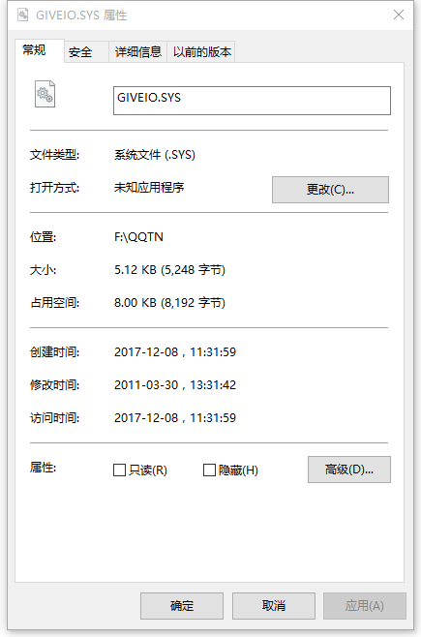This screenshot has width=421, height=637.
Task: Click the GIVEIO.SYS filename text field
Action: [x=252, y=101]
